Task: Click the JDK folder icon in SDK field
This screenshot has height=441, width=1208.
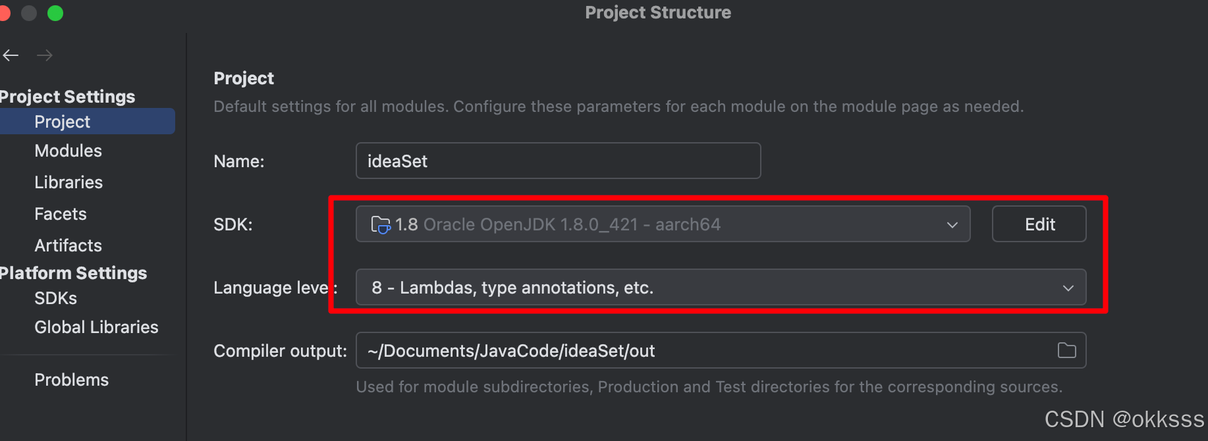Action: [x=381, y=224]
